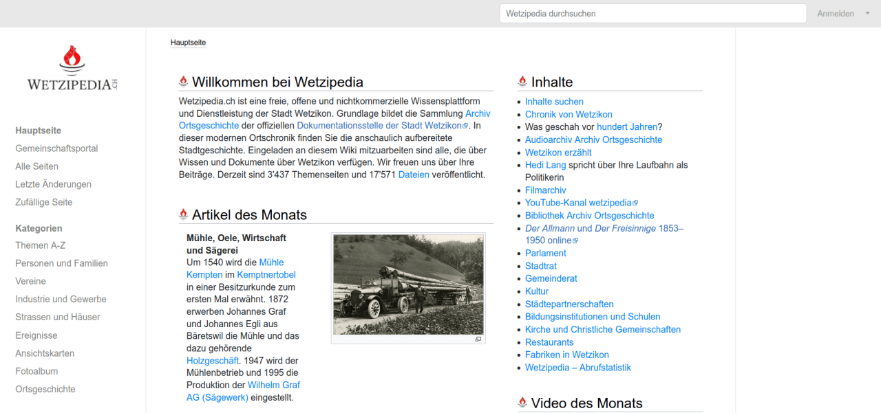This screenshot has height=413, width=881.
Task: Open YouTube-Kanal wetzipedia external link
Action: coord(582,203)
